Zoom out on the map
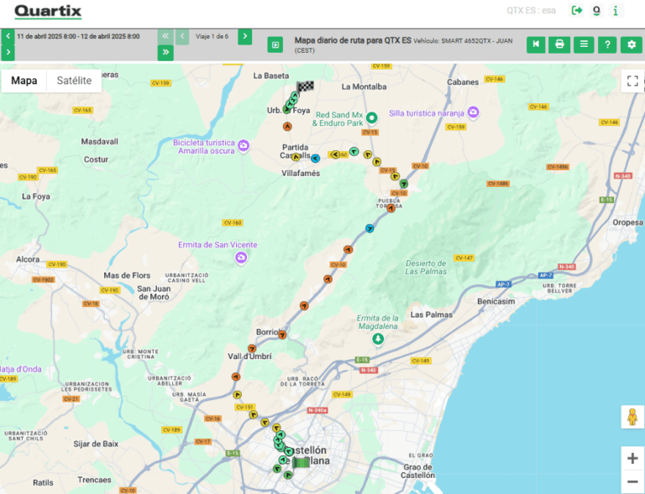Screen dimensions: 645x494 632,481
